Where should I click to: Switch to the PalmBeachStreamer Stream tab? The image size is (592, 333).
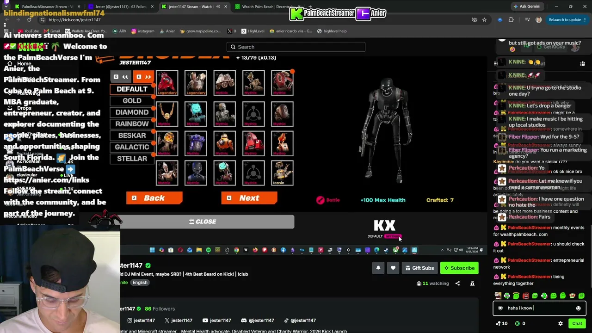[x=48, y=6]
